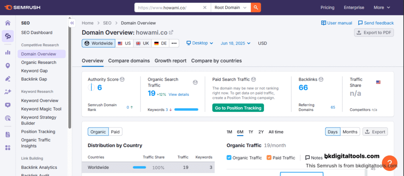Click the Semrush logo

tap(22, 7)
